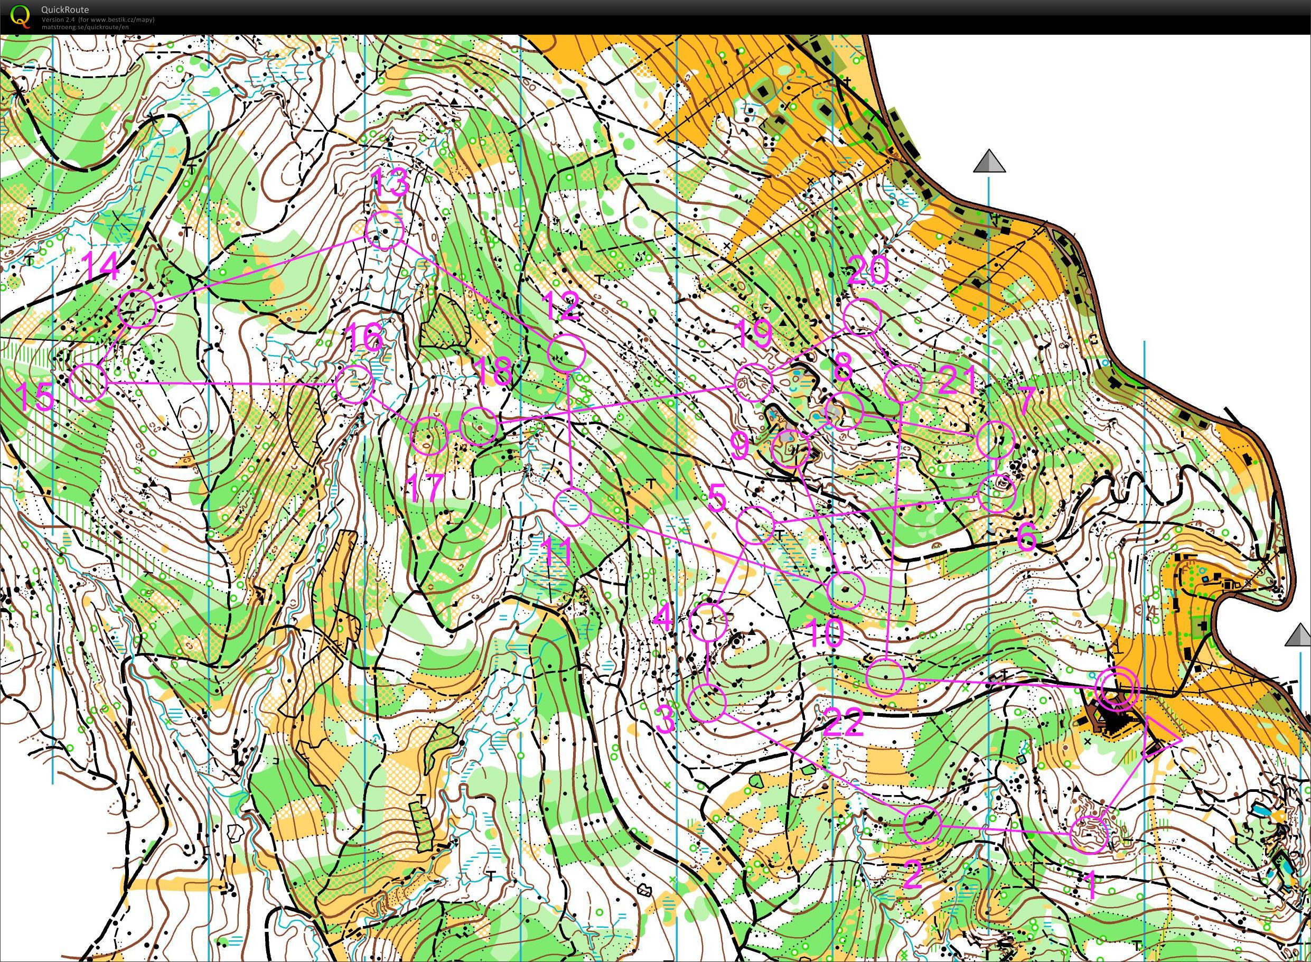Click control circle 10
This screenshot has height=962, width=1311.
coord(846,591)
